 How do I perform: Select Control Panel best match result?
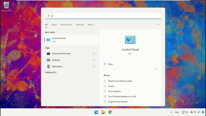71,40
